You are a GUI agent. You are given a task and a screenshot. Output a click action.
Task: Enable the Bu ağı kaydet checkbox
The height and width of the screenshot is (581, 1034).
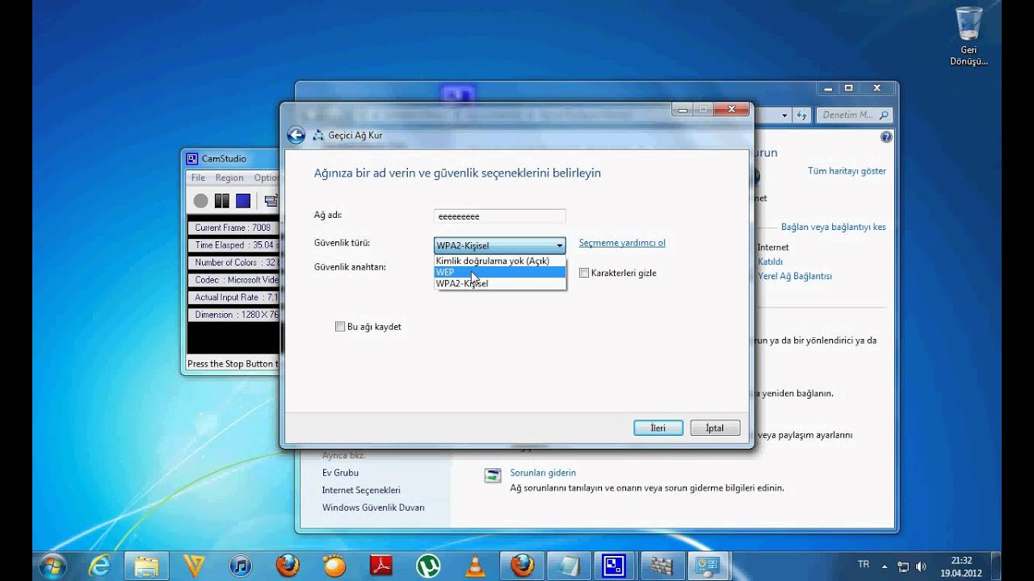[x=340, y=327]
